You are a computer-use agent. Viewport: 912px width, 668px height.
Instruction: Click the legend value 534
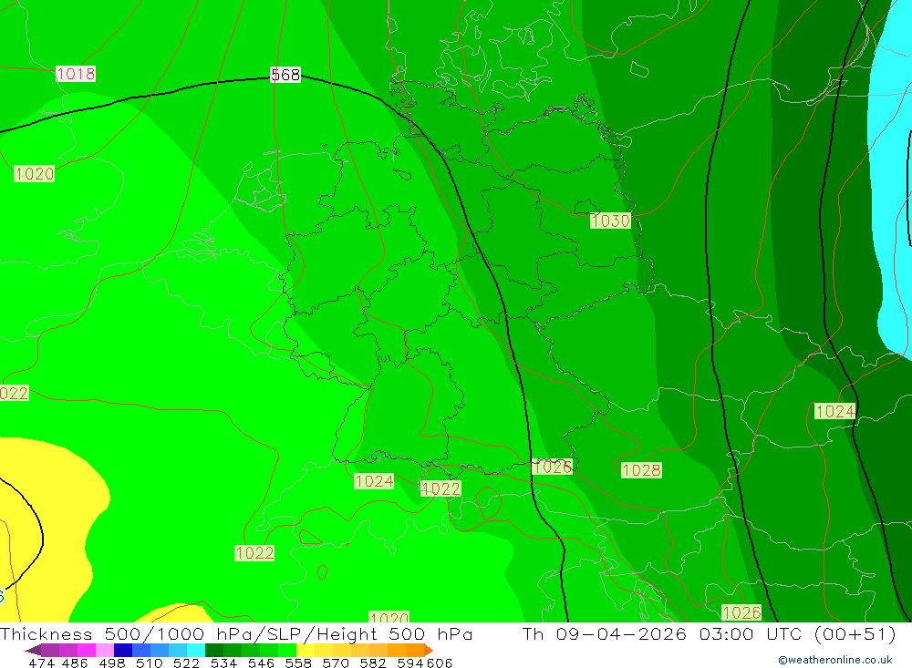tap(223, 663)
